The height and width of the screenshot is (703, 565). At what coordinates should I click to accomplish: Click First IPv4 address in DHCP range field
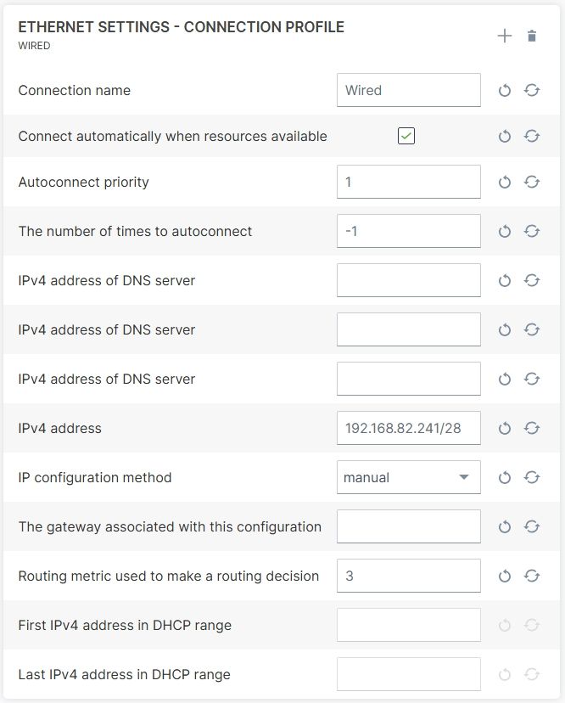pos(409,625)
